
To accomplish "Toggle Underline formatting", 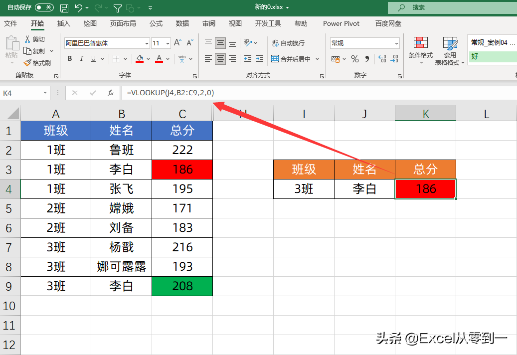I will (x=93, y=59).
